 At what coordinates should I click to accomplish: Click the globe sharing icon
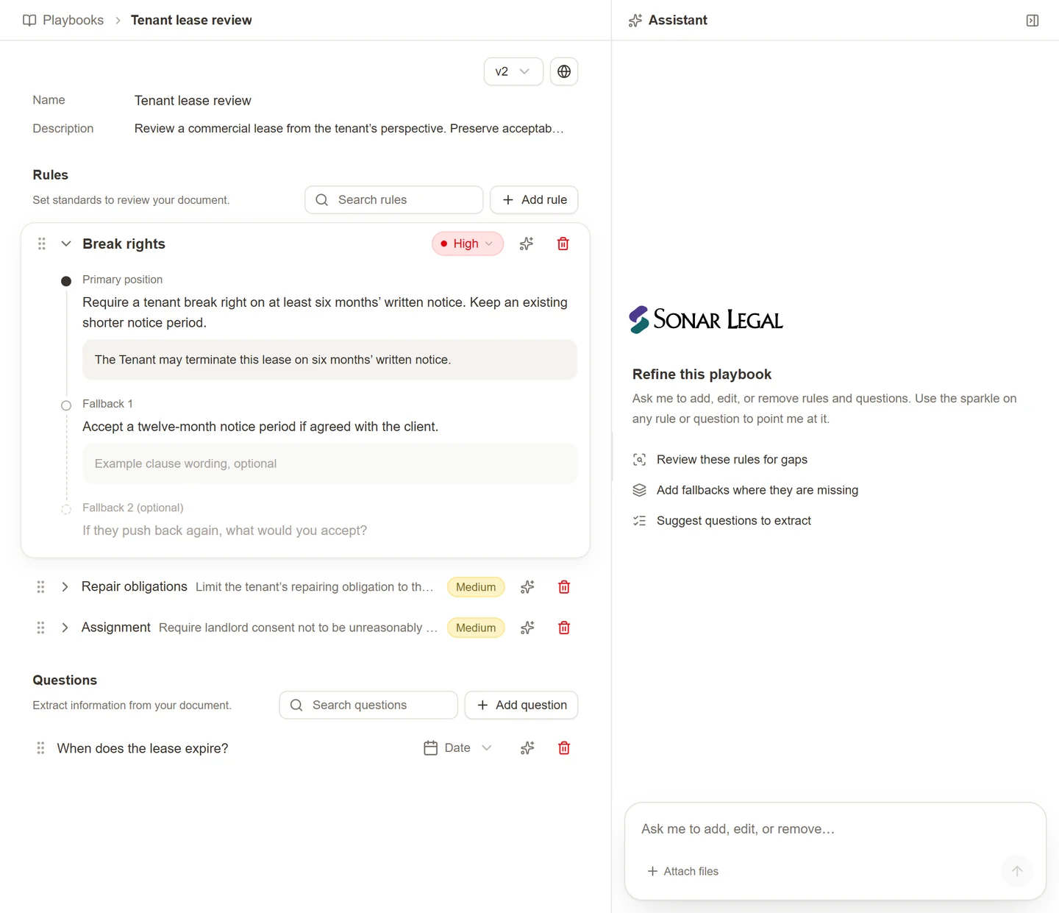tap(564, 71)
